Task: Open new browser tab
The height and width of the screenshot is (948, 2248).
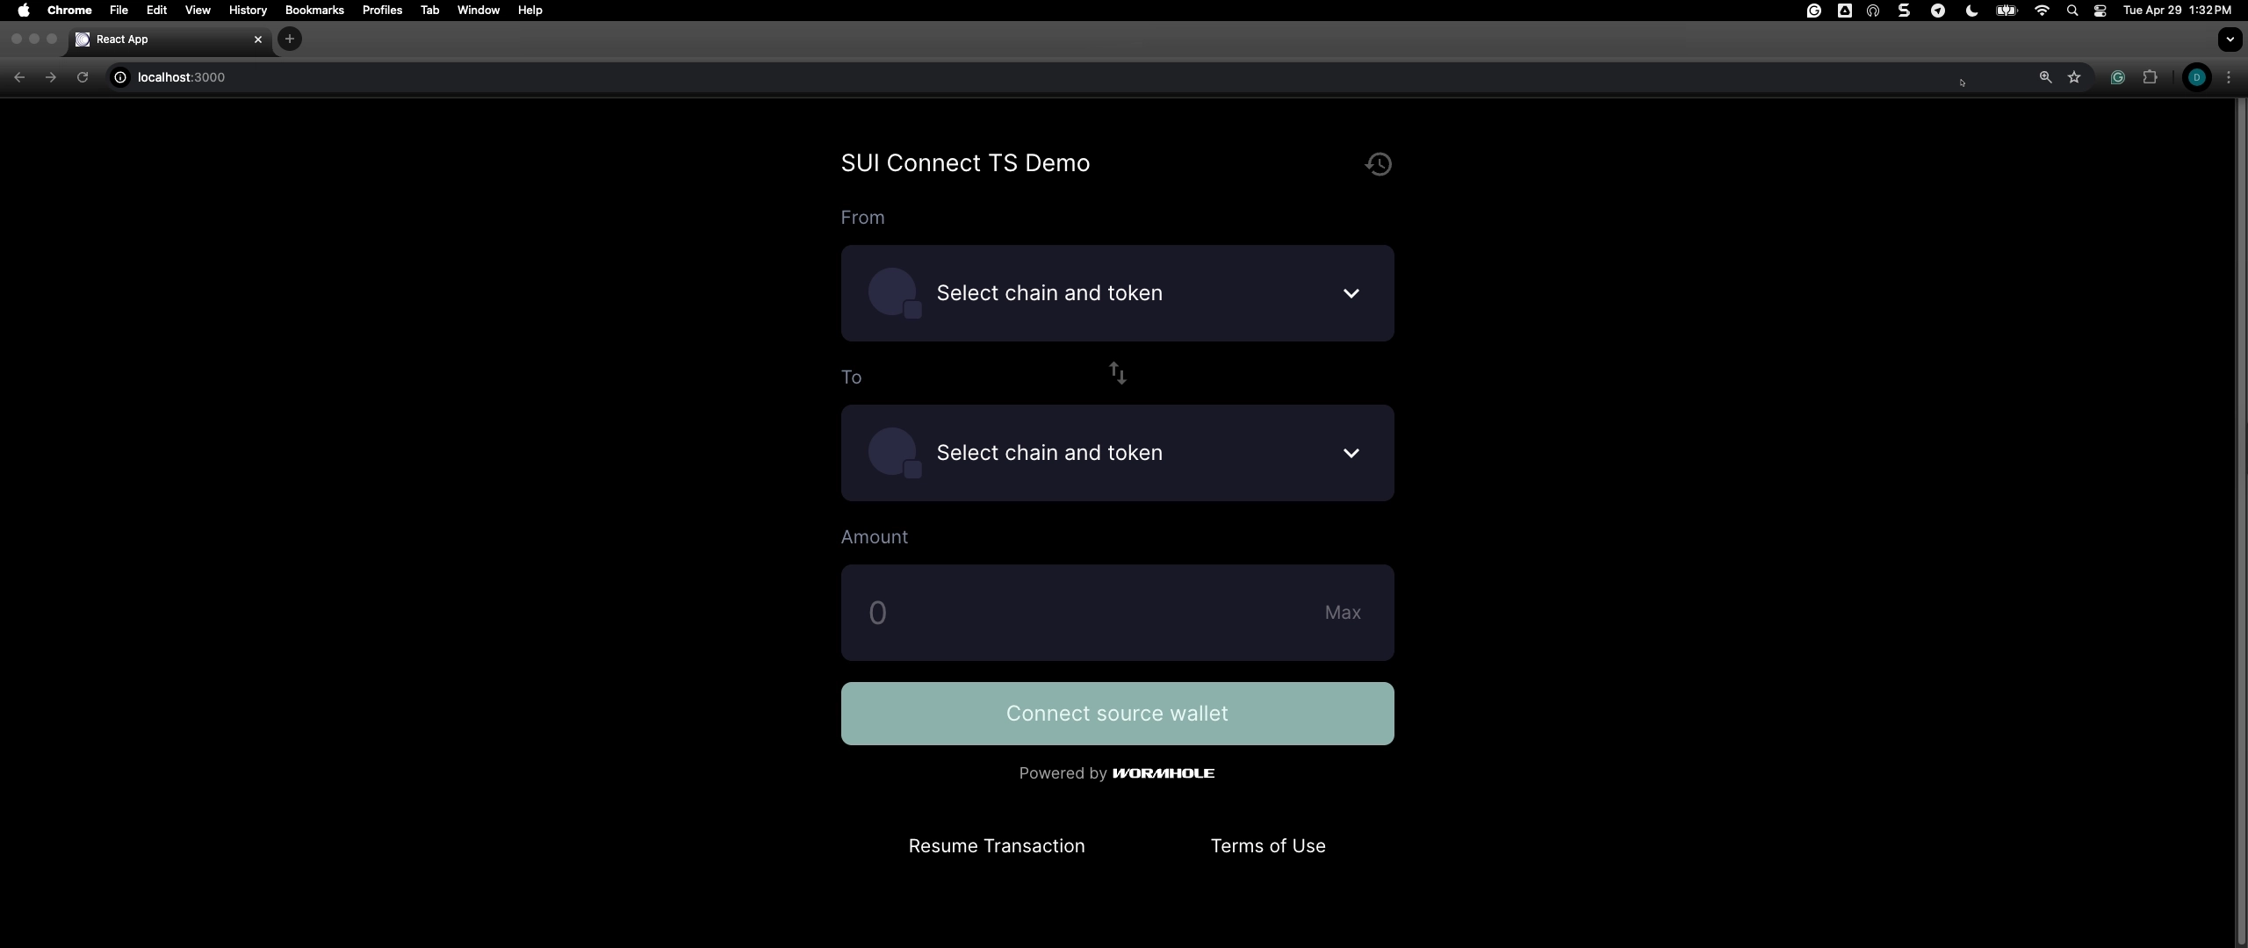Action: click(x=290, y=39)
